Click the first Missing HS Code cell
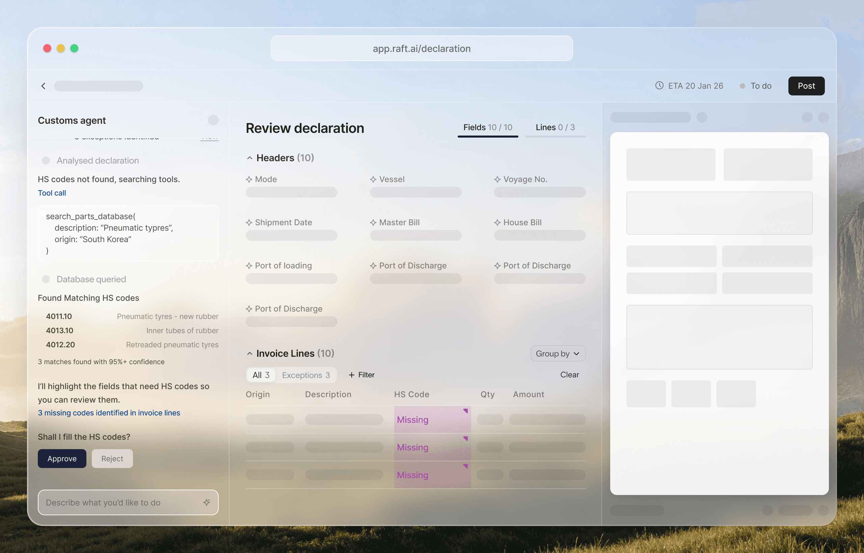864x553 pixels. [x=432, y=419]
